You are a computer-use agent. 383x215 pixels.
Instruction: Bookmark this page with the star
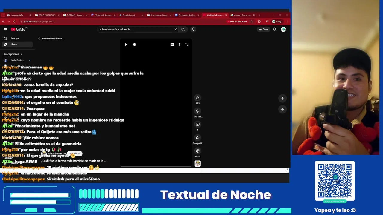pos(251,21)
